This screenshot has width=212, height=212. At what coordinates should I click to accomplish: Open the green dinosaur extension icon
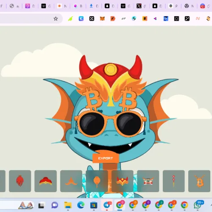[70, 19]
